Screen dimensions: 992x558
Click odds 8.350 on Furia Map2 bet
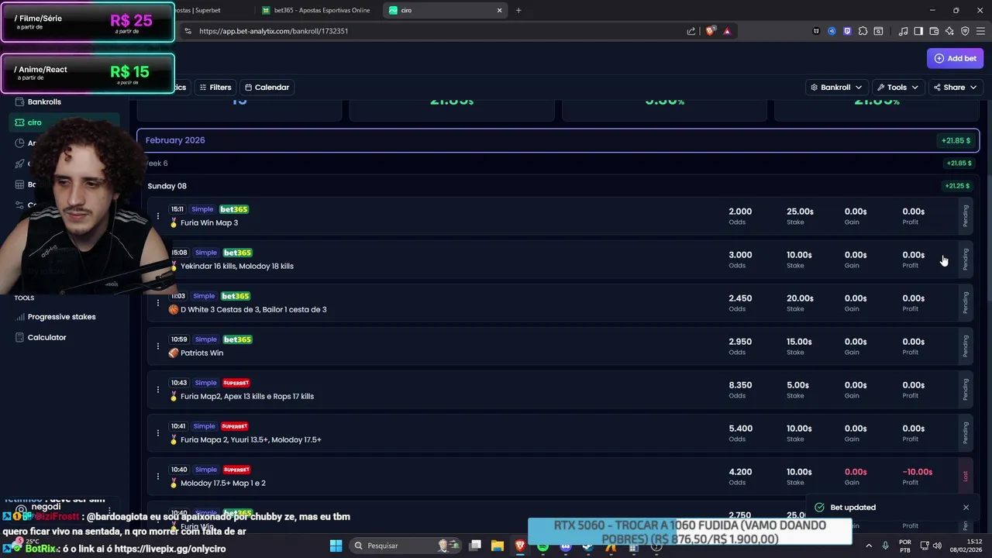pyautogui.click(x=740, y=385)
